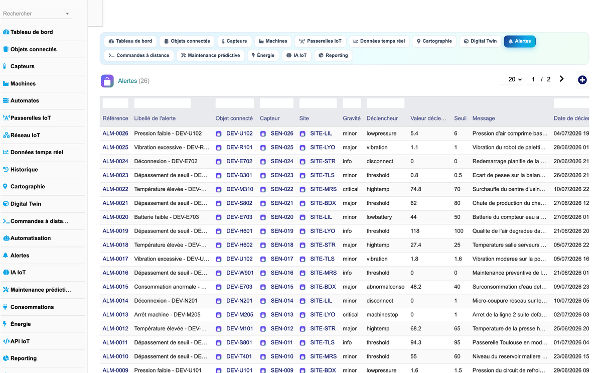
Task: Click the Reporting pie chart icon in the sidebar
Action: [6, 358]
